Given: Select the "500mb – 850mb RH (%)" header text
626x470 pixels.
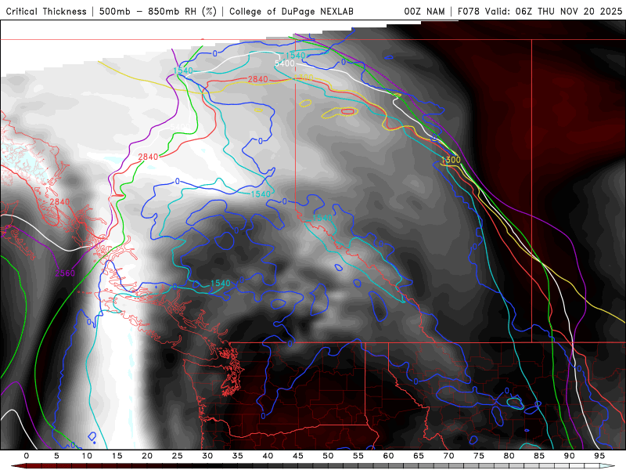Looking at the screenshot, I should click(x=158, y=12).
